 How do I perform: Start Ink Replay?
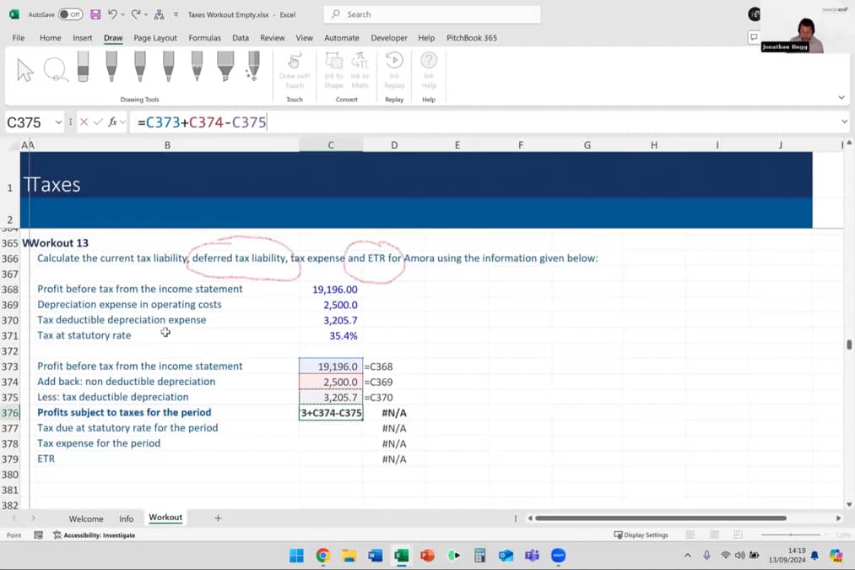click(394, 70)
